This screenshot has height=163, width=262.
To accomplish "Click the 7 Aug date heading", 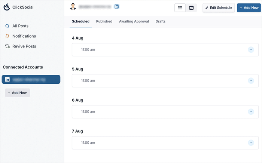I will pos(77,131).
